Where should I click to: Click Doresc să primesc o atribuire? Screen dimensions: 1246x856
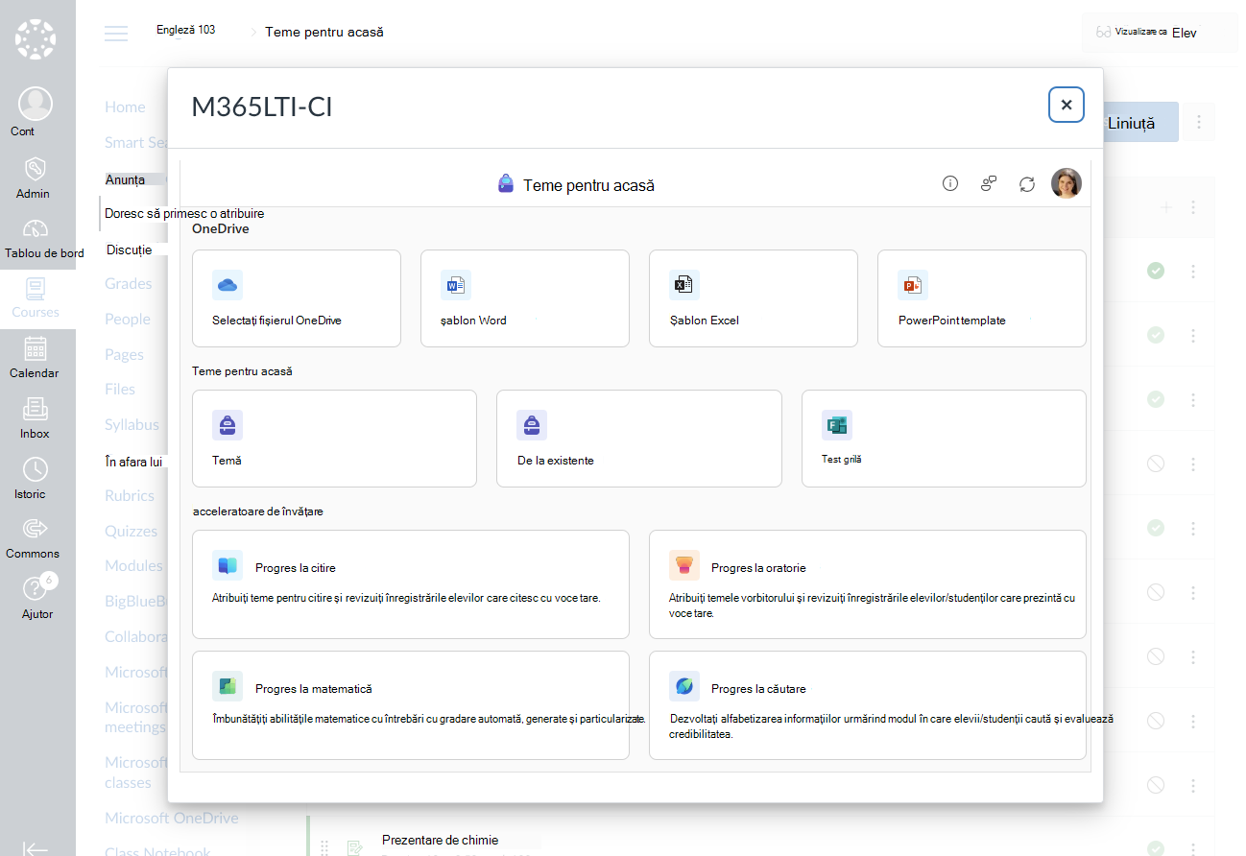tap(184, 213)
